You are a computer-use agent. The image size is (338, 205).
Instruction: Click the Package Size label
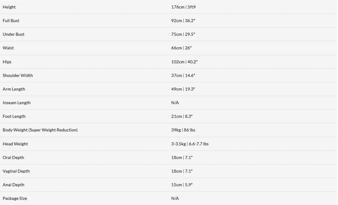pyautogui.click(x=15, y=198)
